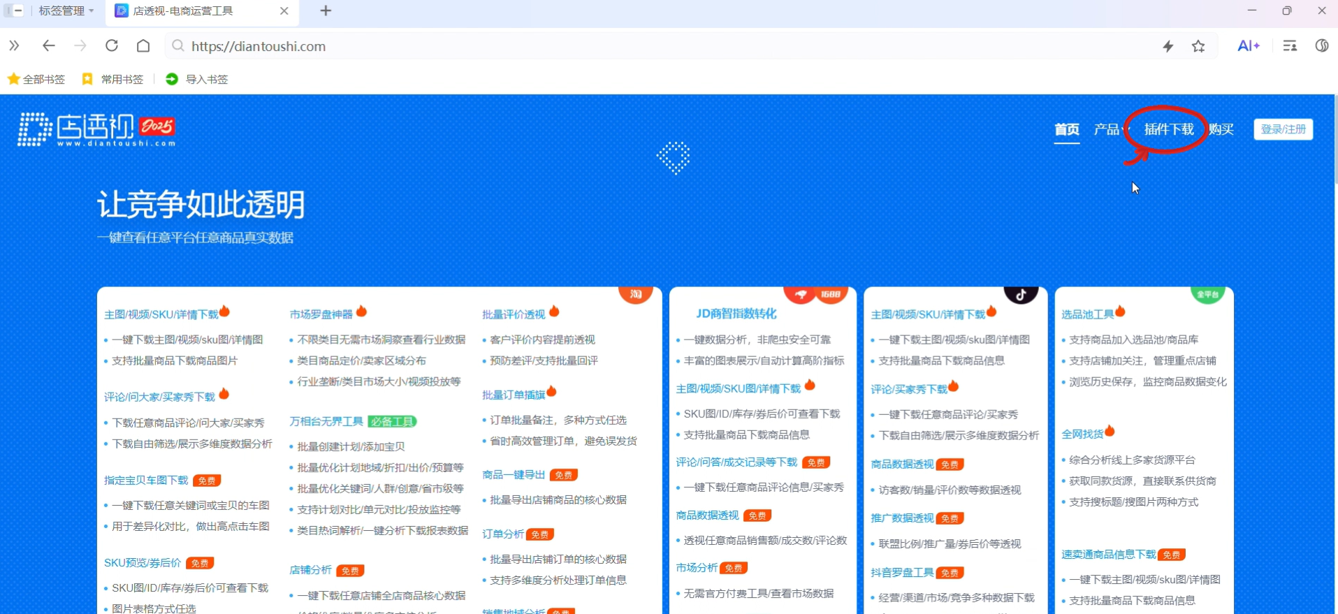
Task: Bookmark this page with the star icon
Action: (1199, 46)
